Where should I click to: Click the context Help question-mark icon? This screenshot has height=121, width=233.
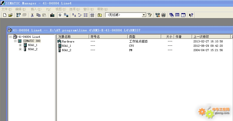pos(191,15)
